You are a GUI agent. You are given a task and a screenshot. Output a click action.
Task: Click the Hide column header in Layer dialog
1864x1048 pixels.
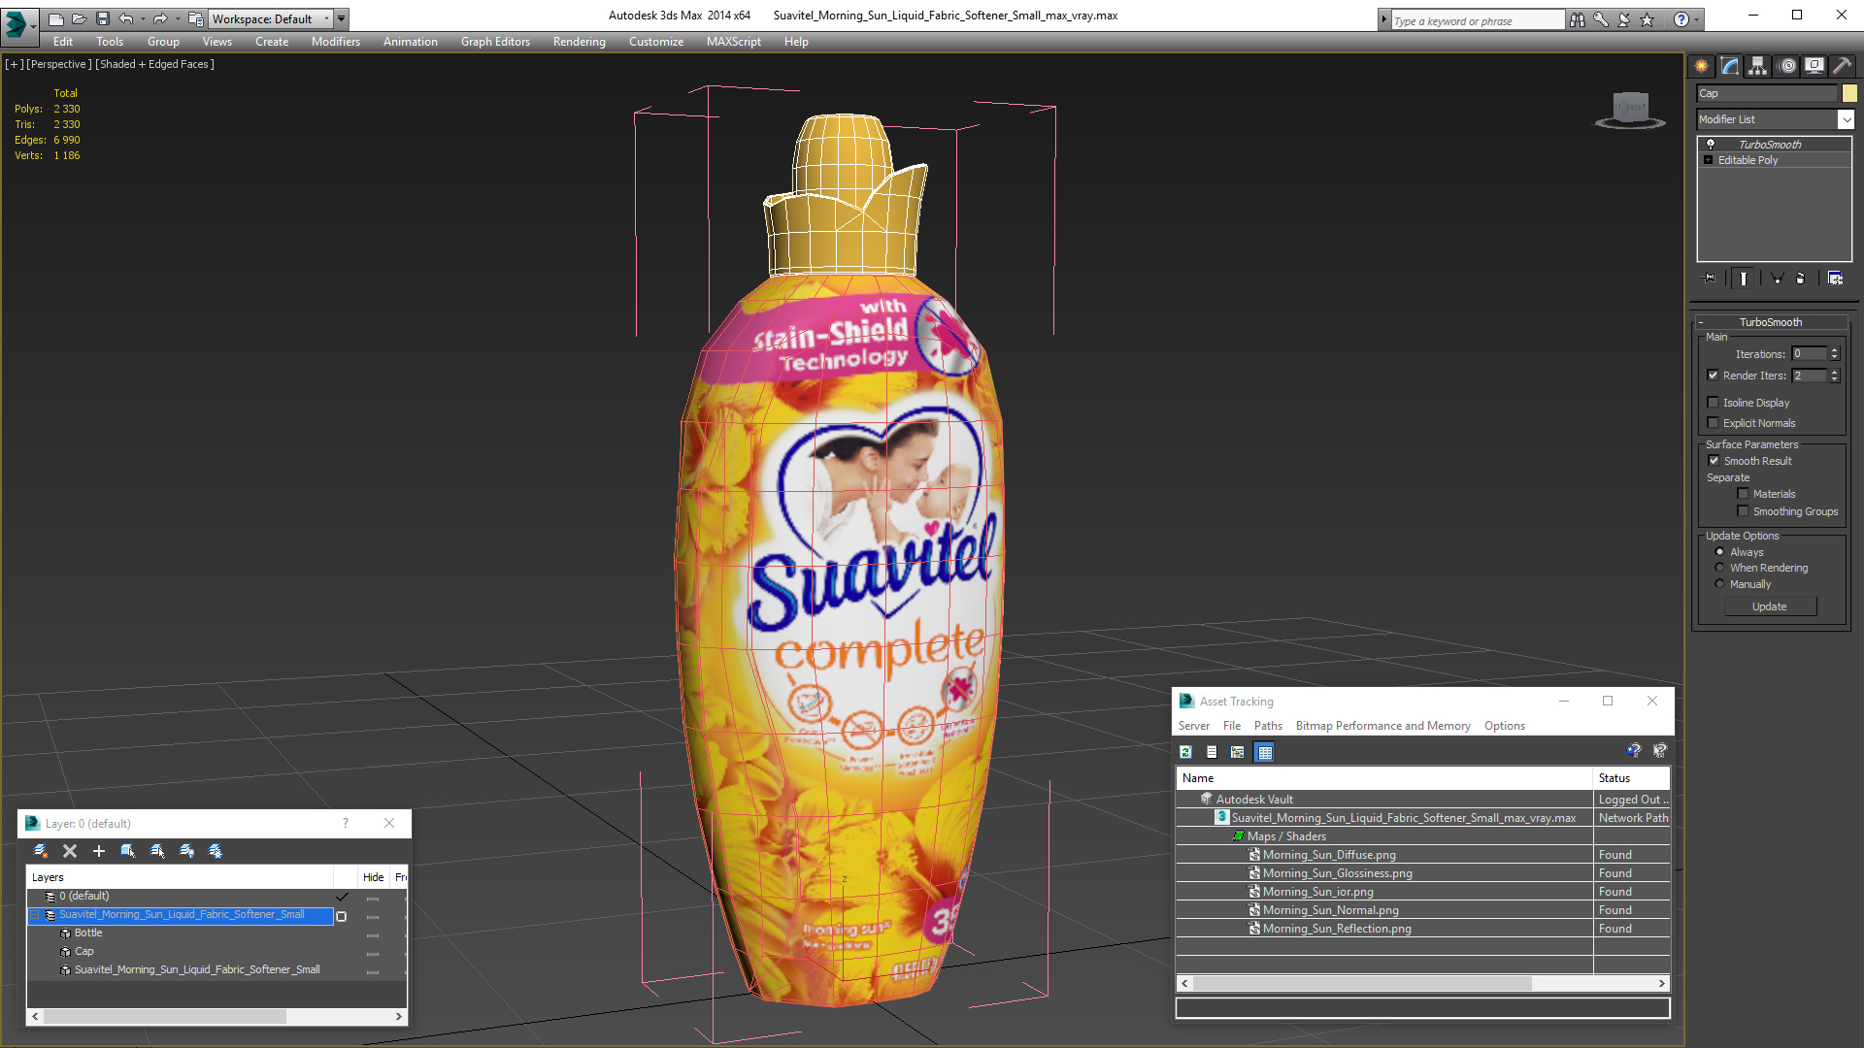374,877
